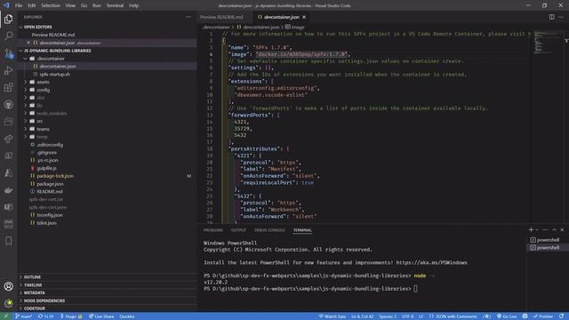This screenshot has height=320, width=569.
Task: Click the feedback smiley in the status bar
Action: [525, 316]
